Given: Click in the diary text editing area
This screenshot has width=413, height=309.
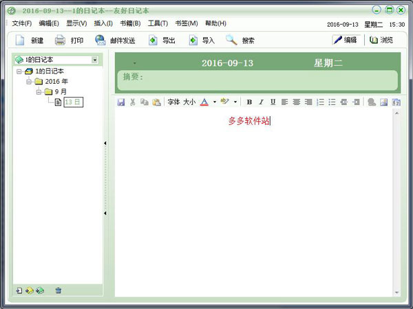Looking at the screenshot, I should click(253, 203).
